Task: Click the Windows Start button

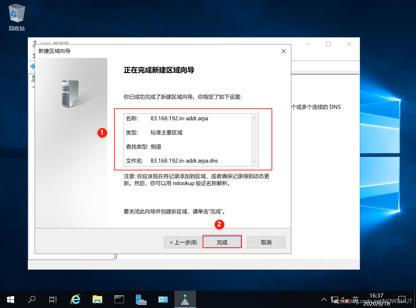Action: click(10, 299)
